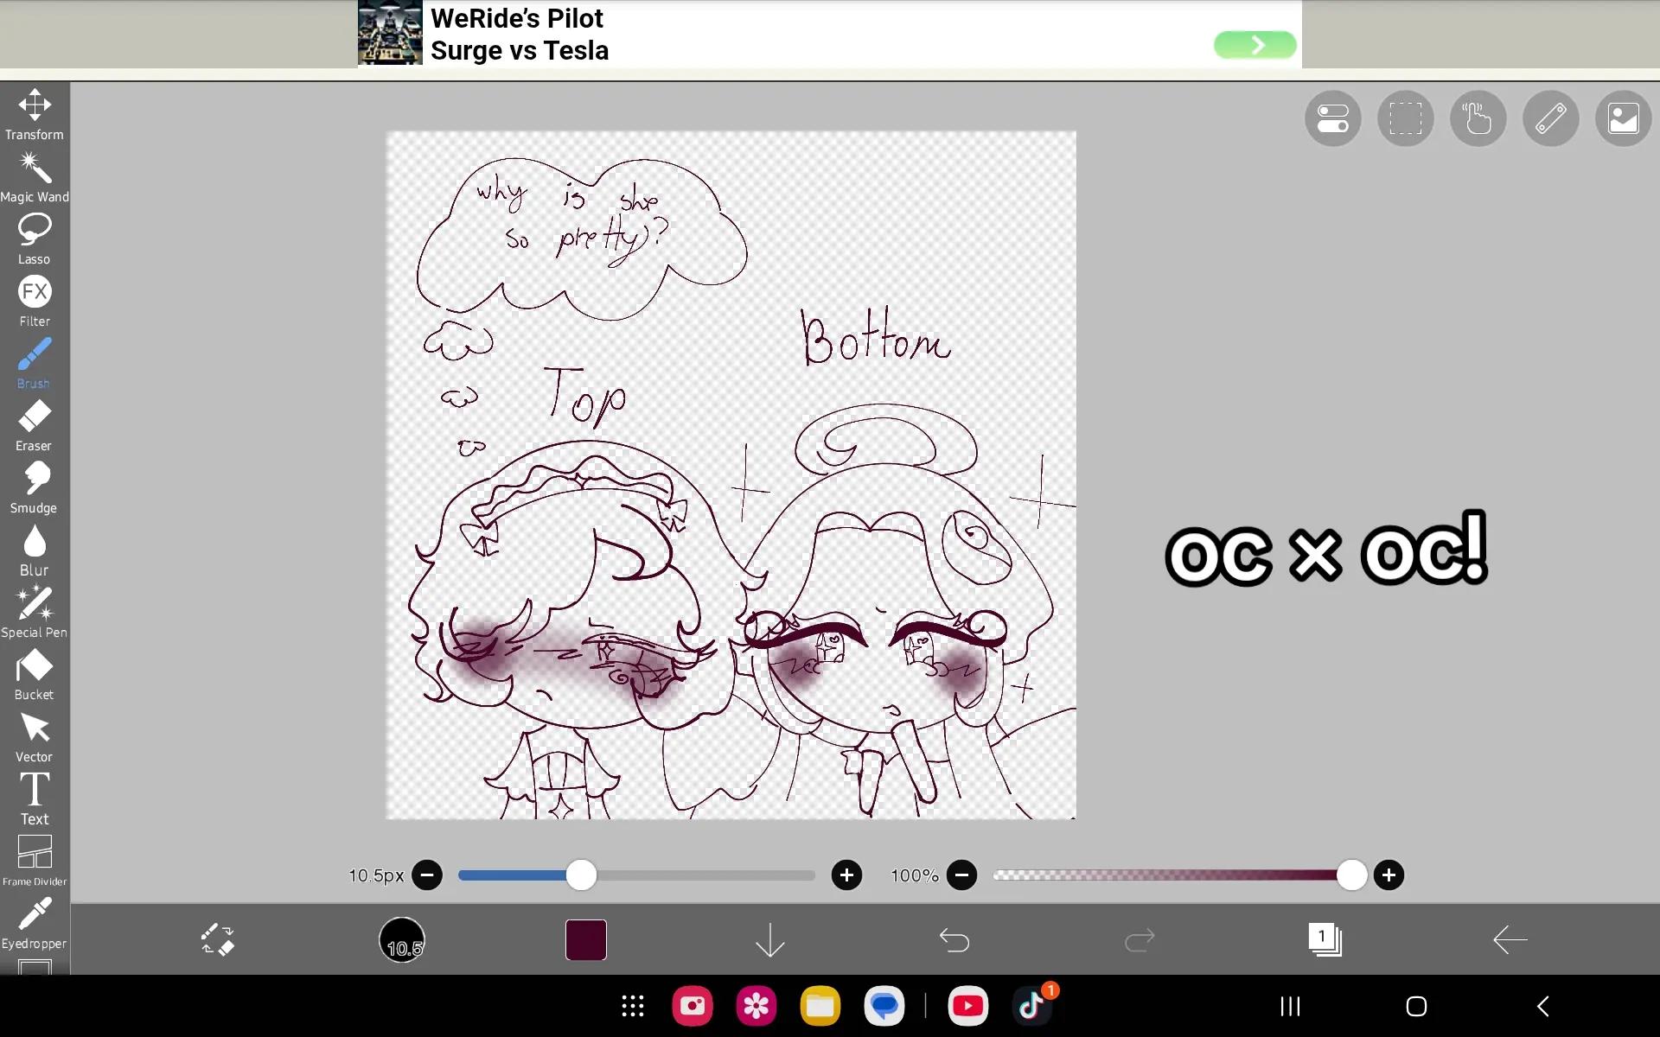Undo the last stroke
The width and height of the screenshot is (1660, 1037).
tap(954, 939)
